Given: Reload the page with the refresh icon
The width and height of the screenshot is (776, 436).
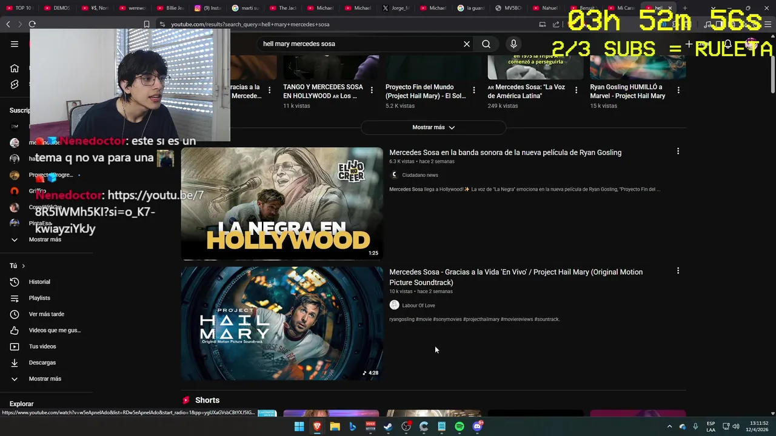Looking at the screenshot, I should pos(32,24).
